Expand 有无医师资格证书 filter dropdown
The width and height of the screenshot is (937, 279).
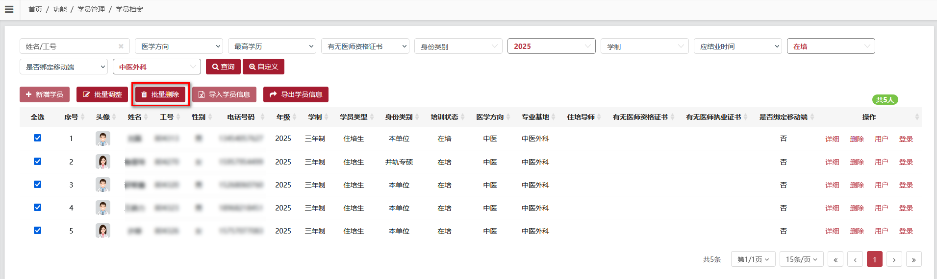[x=365, y=46]
